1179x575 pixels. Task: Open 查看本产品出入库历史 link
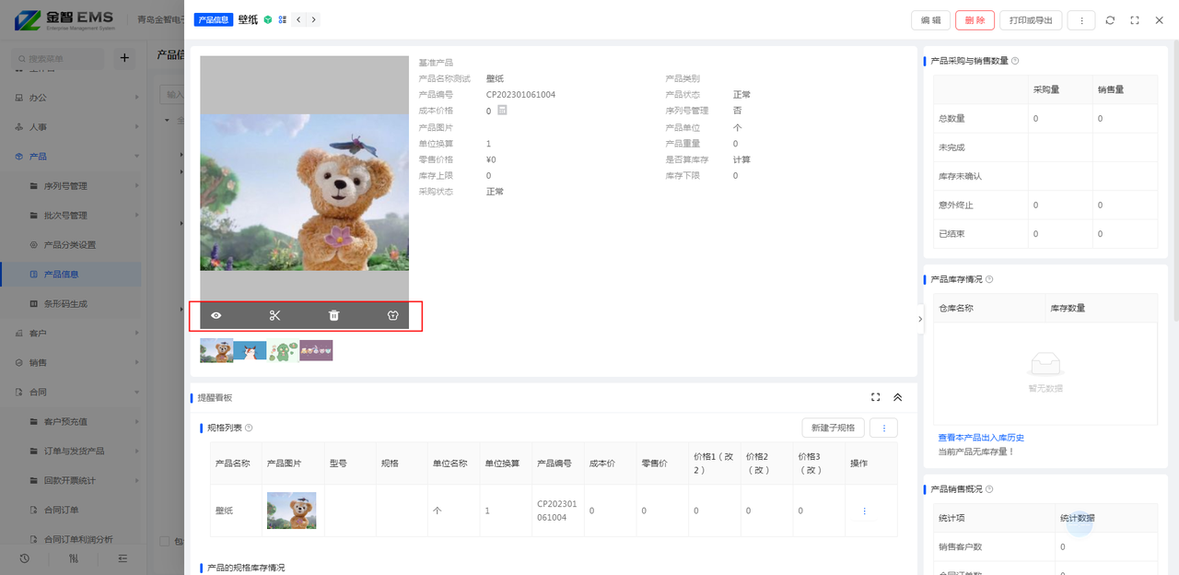coord(981,438)
